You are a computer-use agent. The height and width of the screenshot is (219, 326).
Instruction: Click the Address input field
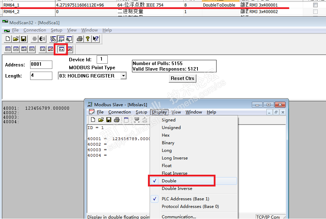[41, 65]
